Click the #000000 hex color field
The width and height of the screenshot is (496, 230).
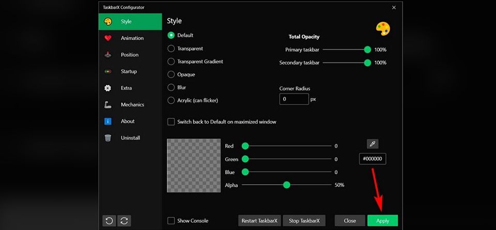click(373, 159)
